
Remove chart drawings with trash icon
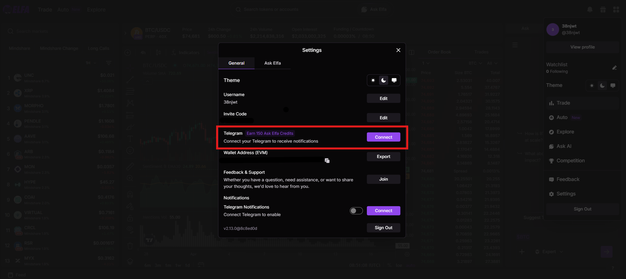(130, 246)
